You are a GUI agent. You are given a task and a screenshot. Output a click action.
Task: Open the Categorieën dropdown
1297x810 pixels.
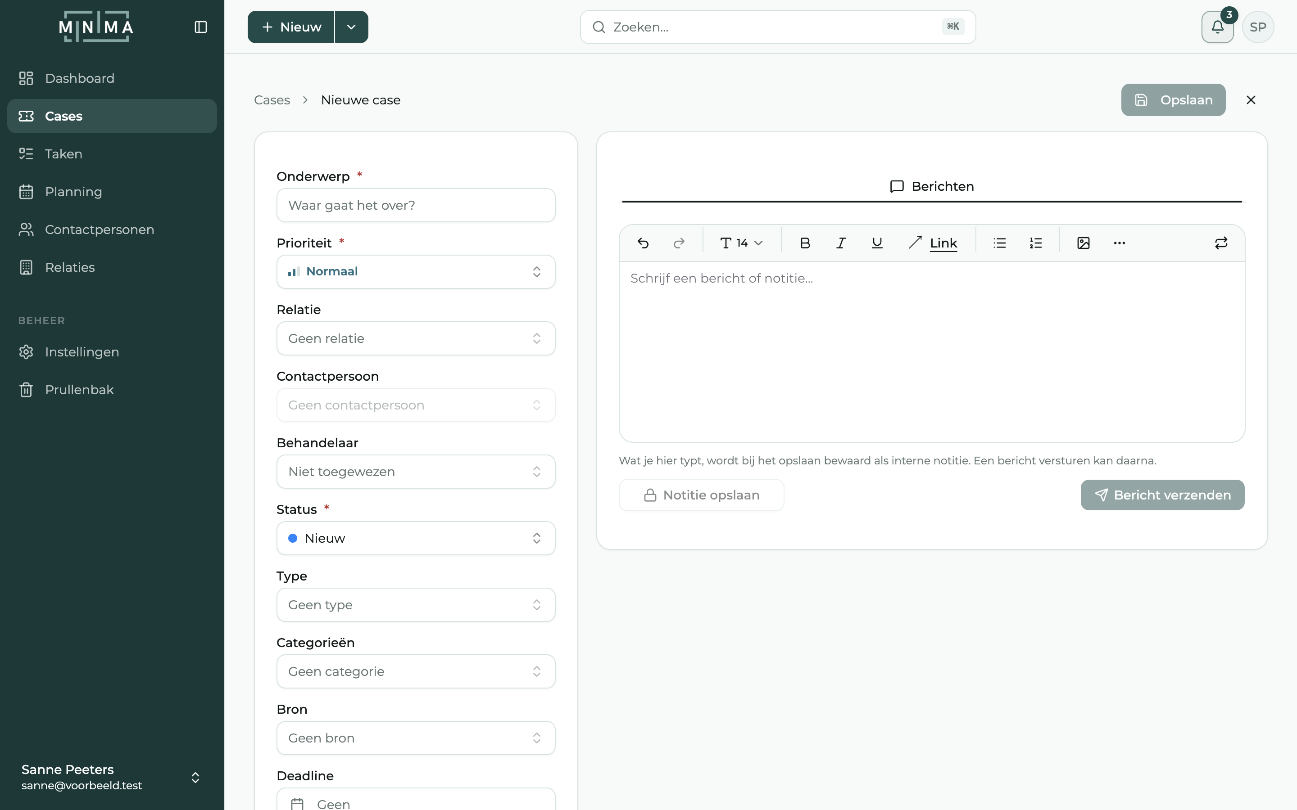point(416,671)
